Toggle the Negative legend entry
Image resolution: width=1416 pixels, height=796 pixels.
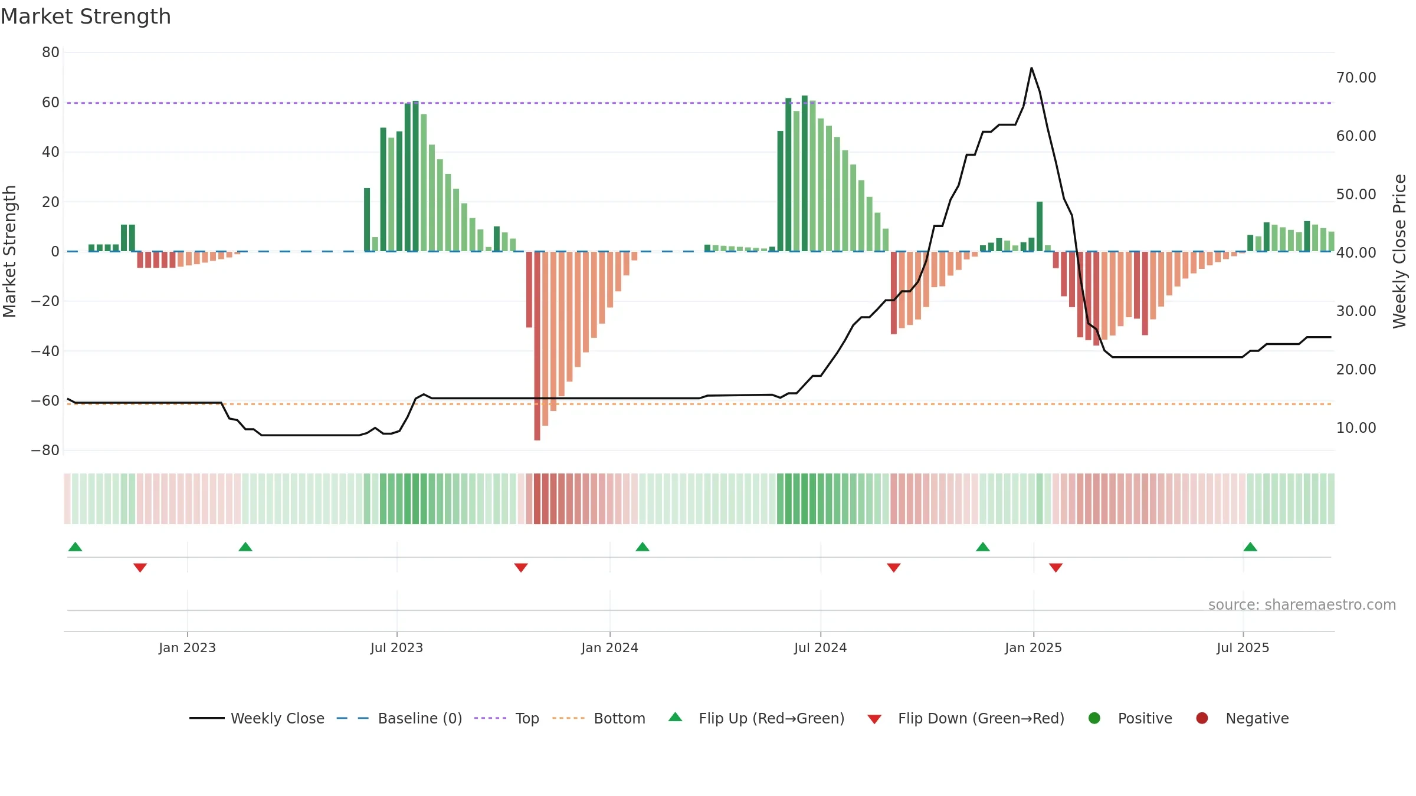click(1242, 718)
